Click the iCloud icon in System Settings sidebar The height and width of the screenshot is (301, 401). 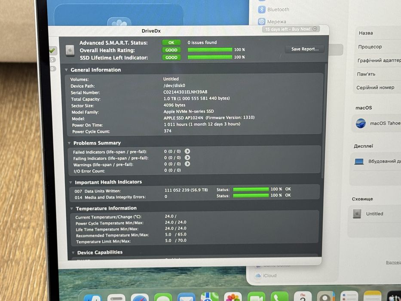point(258,275)
